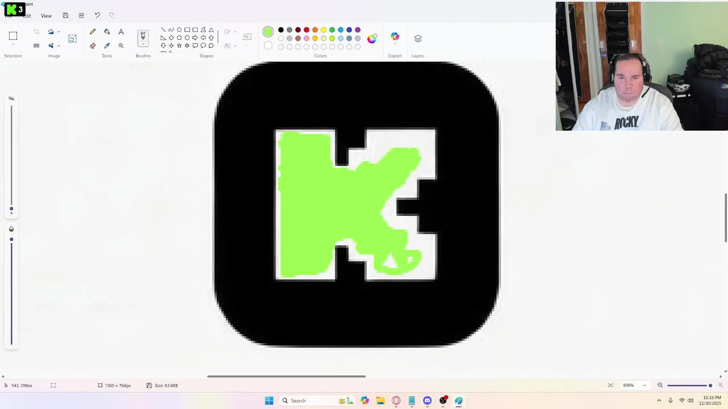
Task: Open the Opera browser taskbar icon
Action: click(x=396, y=400)
